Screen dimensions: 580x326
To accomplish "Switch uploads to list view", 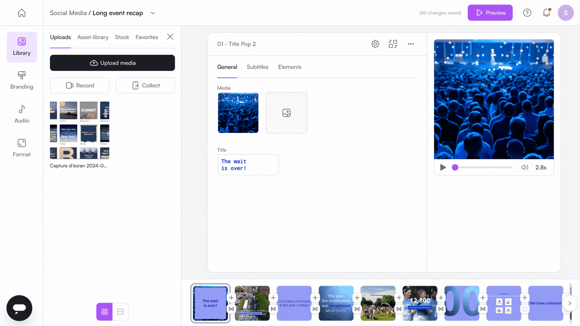I will (120, 312).
